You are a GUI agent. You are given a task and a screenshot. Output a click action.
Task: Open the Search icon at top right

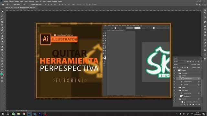tap(197, 5)
